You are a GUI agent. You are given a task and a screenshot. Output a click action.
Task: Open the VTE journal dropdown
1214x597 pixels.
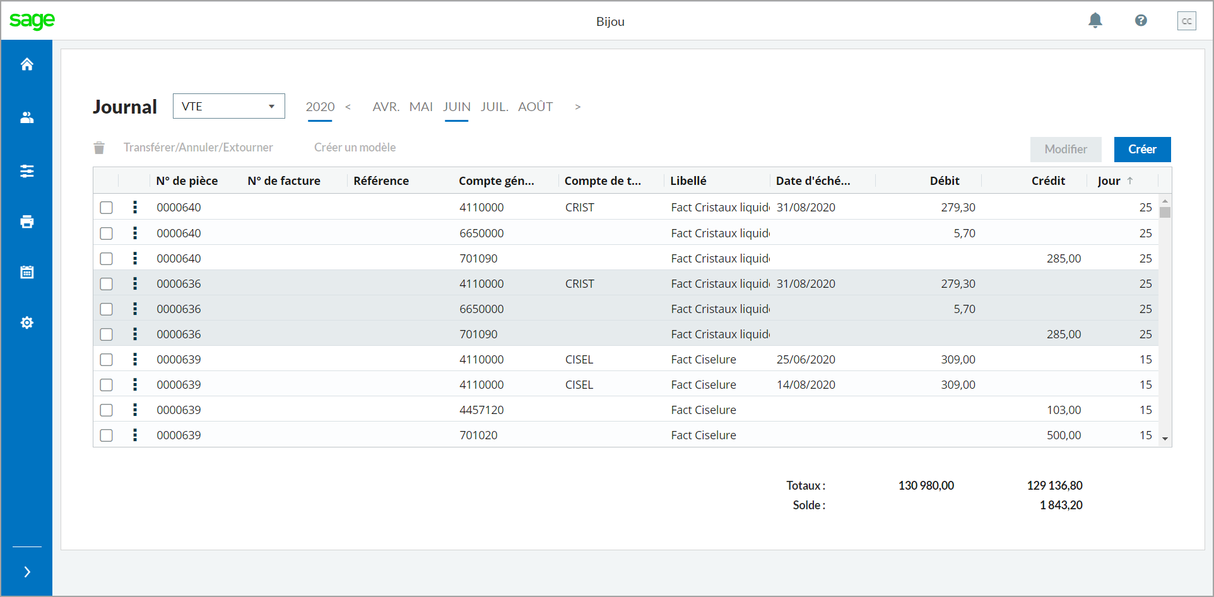coord(229,106)
